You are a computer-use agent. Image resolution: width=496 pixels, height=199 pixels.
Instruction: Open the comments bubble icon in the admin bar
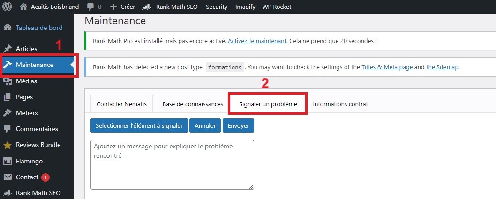[90, 7]
